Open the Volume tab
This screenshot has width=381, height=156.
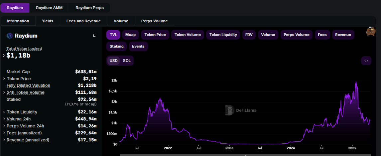(121, 21)
